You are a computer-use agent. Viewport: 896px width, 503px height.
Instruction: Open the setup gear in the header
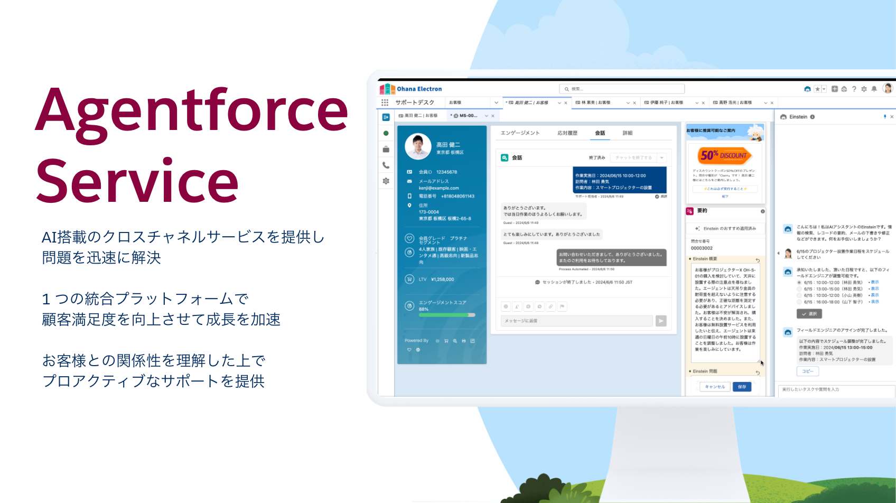pyautogui.click(x=864, y=89)
